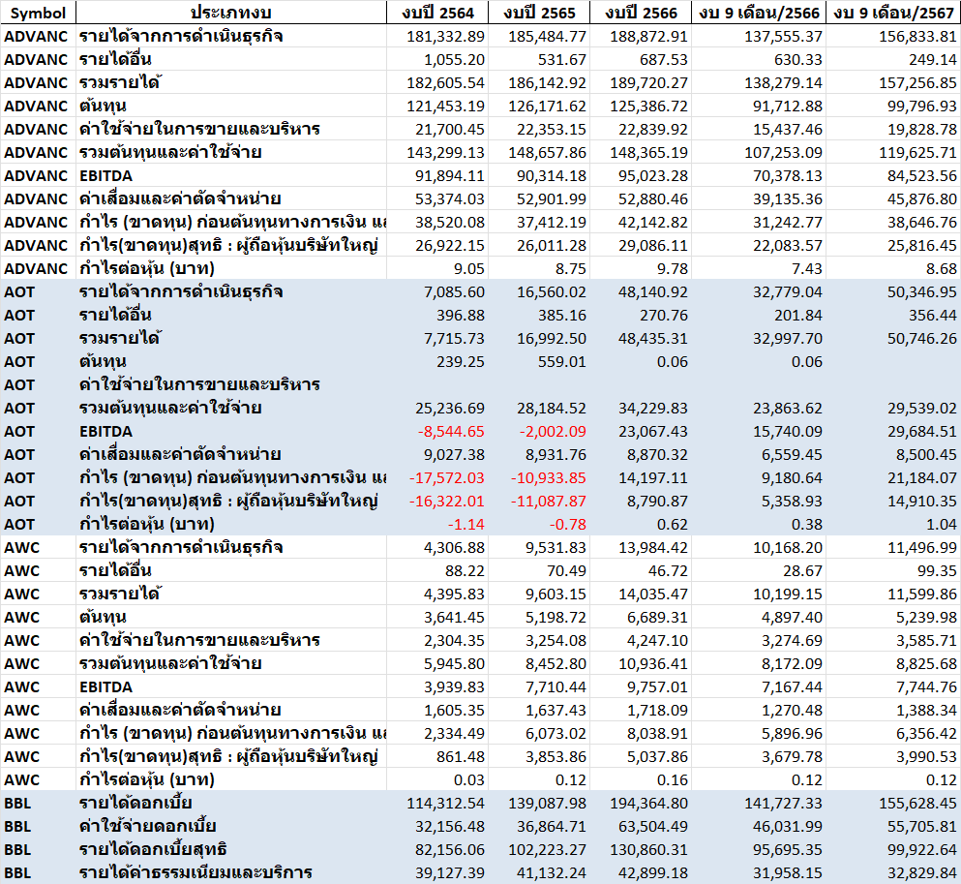Select AOT total revenue 48,435.31
The height and width of the screenshot is (884, 961).
[652, 339]
